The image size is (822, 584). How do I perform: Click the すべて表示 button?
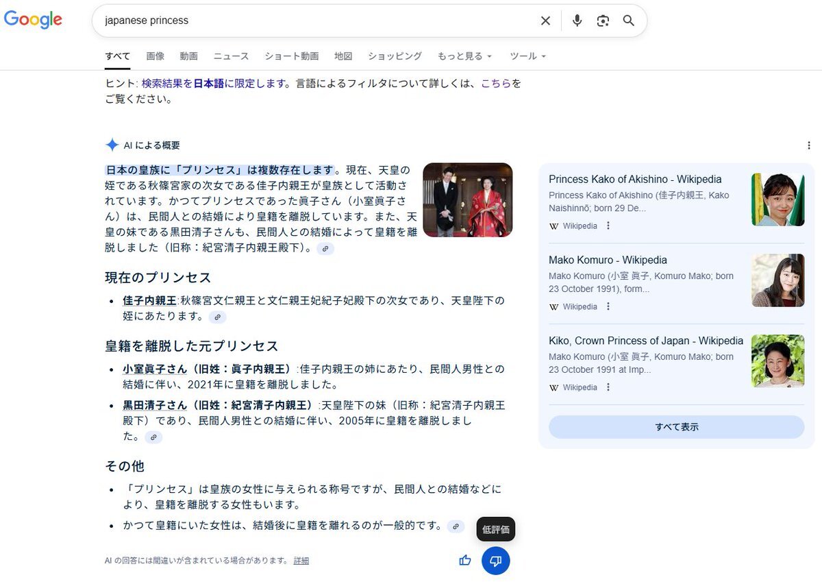(x=676, y=427)
